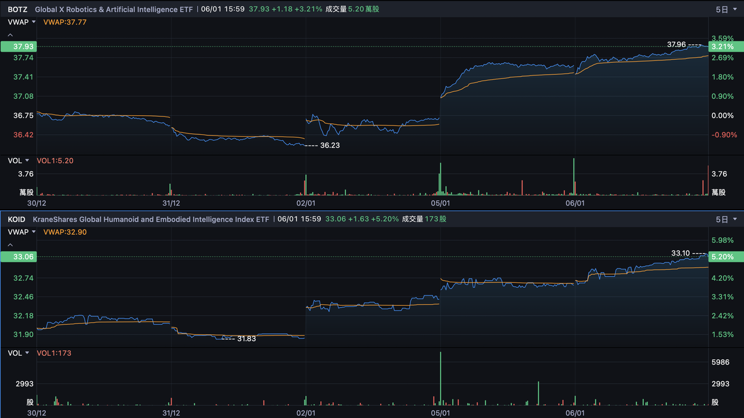744x418 pixels.
Task: Open the 5日 period dropdown on BOTZ chart
Action: (725, 9)
